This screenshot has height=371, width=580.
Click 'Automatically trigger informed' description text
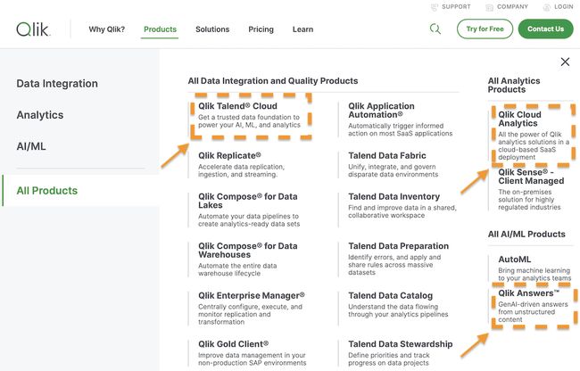[400, 129]
